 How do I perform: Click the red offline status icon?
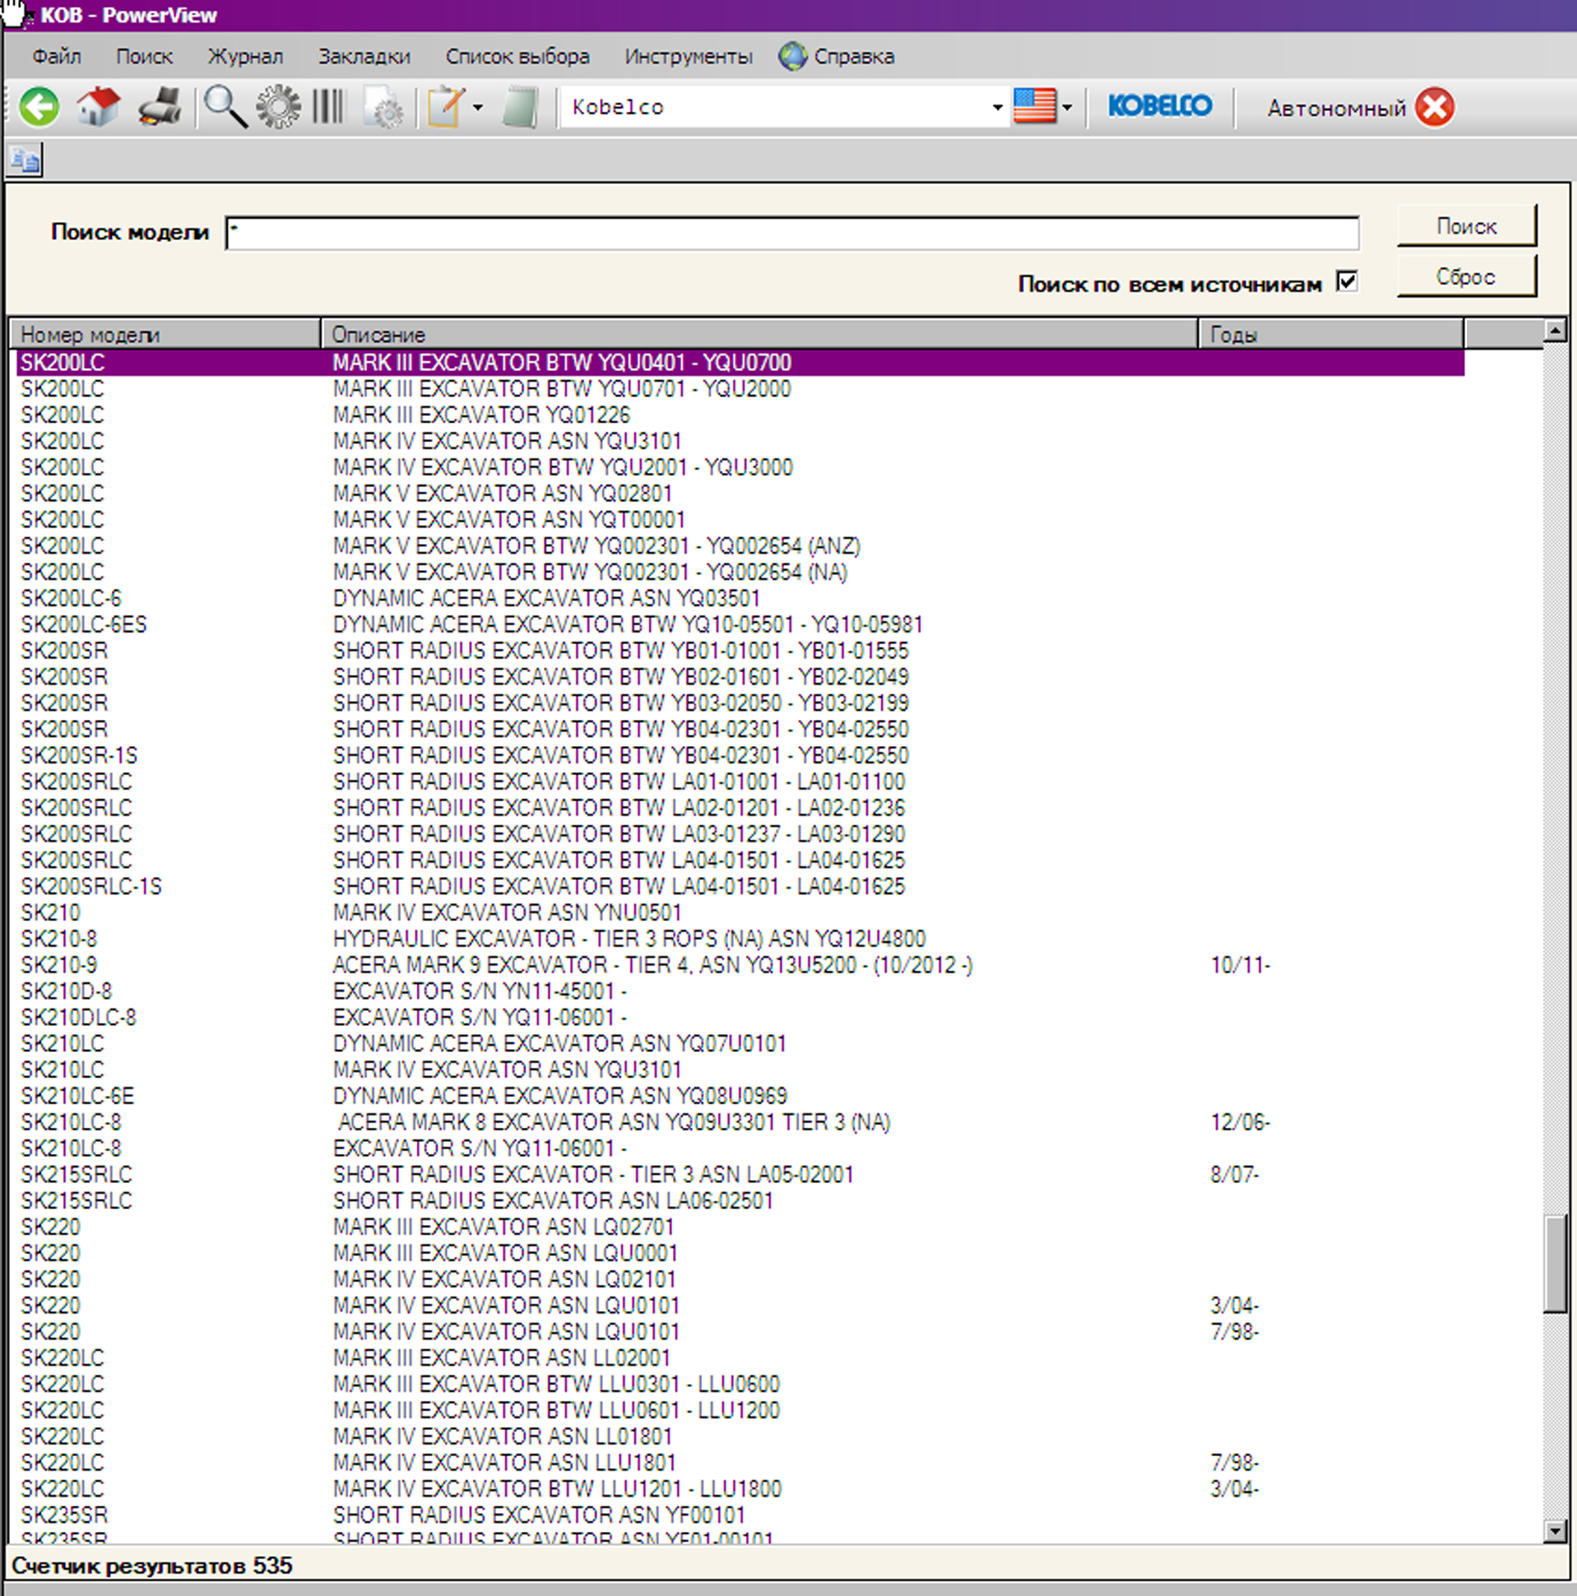coord(1434,107)
